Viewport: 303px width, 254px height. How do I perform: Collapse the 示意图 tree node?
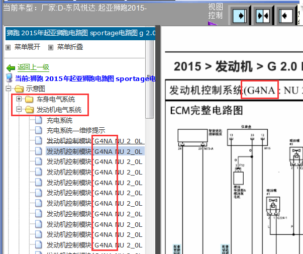[9, 89]
